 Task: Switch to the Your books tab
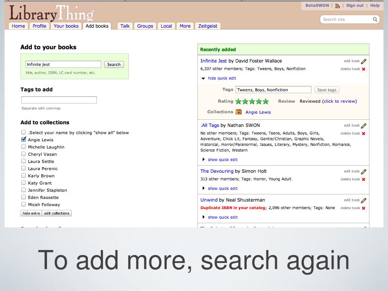click(66, 26)
